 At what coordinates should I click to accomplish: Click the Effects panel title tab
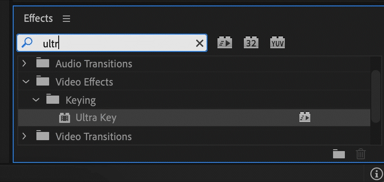tap(38, 19)
